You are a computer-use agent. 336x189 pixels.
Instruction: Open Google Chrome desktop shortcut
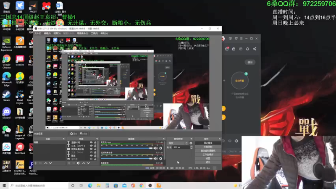click(x=6, y=62)
